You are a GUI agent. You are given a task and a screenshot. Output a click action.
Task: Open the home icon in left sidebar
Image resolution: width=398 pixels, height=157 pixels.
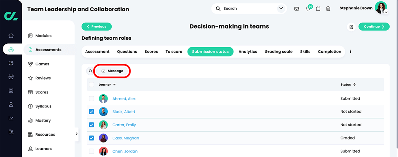click(x=11, y=35)
